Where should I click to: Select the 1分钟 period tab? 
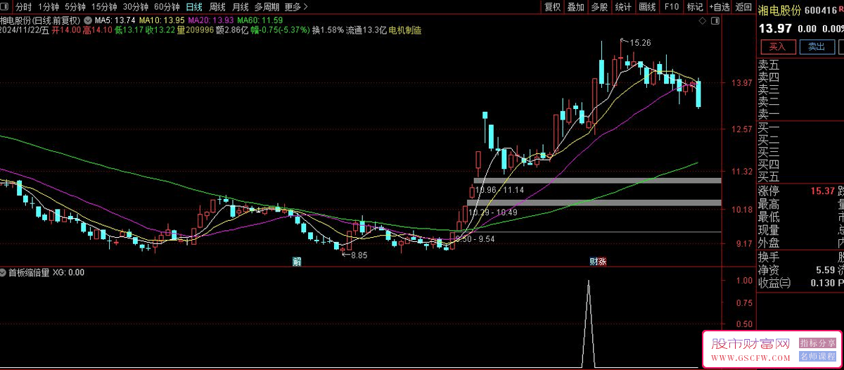coord(49,7)
